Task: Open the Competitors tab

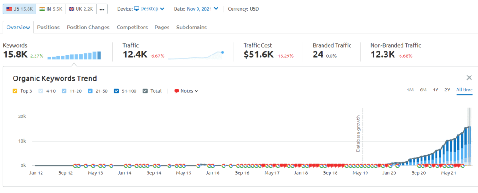Action: [132, 27]
